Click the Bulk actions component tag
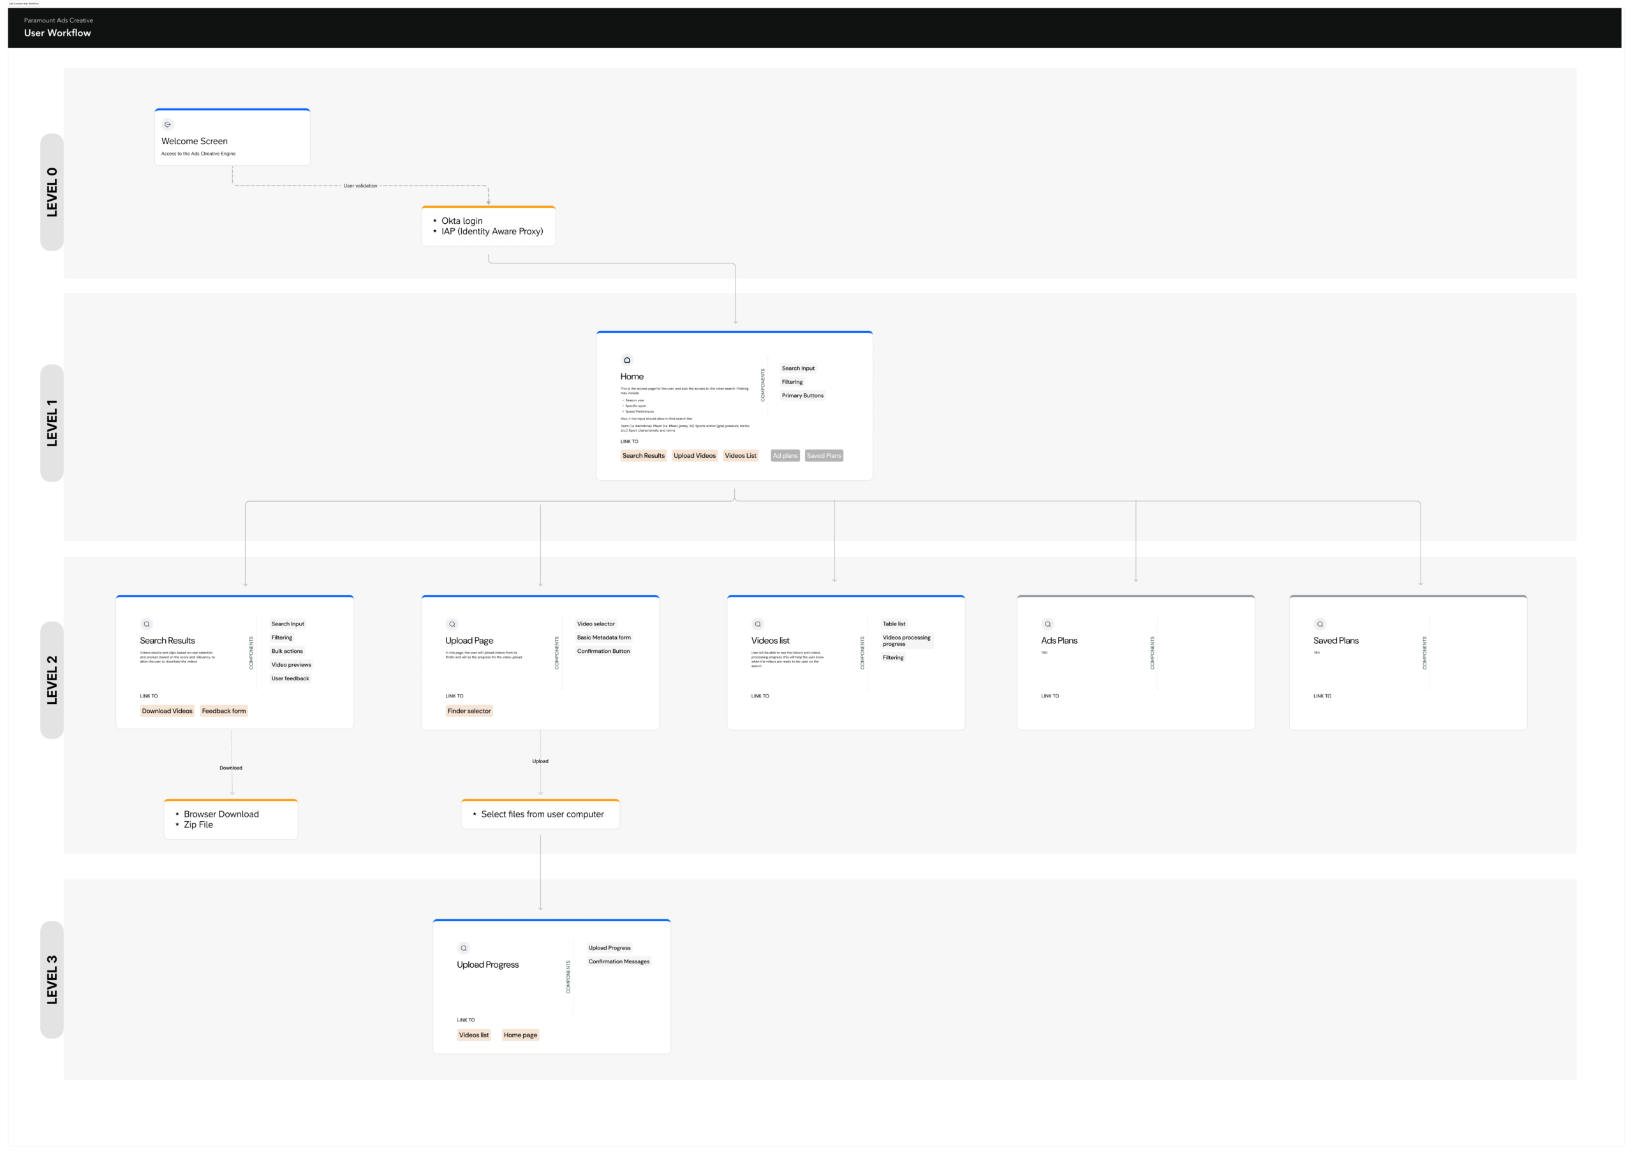The width and height of the screenshot is (1633, 1154). [x=286, y=652]
